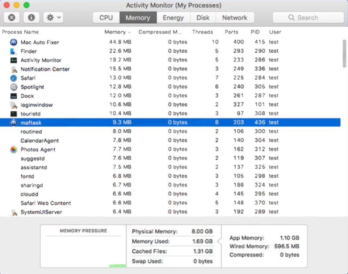Open the gear action dropdown menu
The height and width of the screenshot is (274, 348).
tap(54, 18)
